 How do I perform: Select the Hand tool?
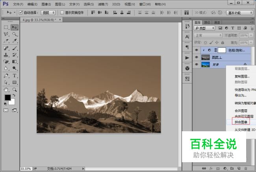[6, 90]
